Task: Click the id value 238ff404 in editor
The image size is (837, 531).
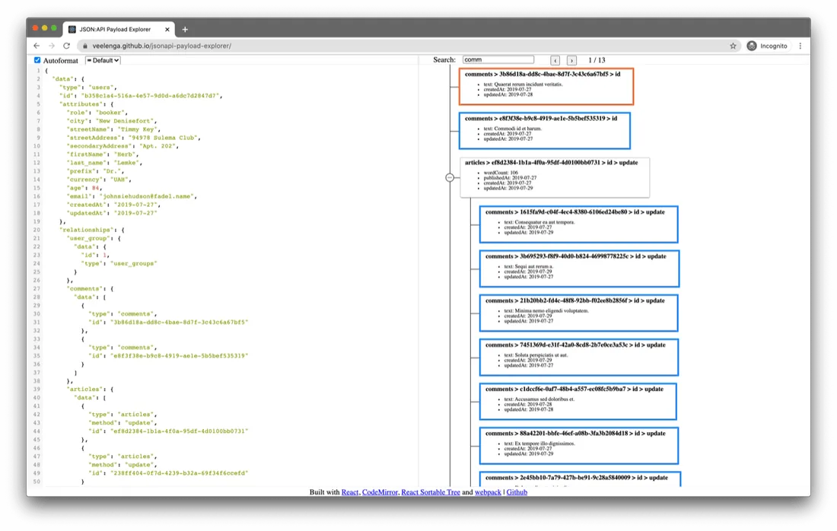Action: (179, 473)
